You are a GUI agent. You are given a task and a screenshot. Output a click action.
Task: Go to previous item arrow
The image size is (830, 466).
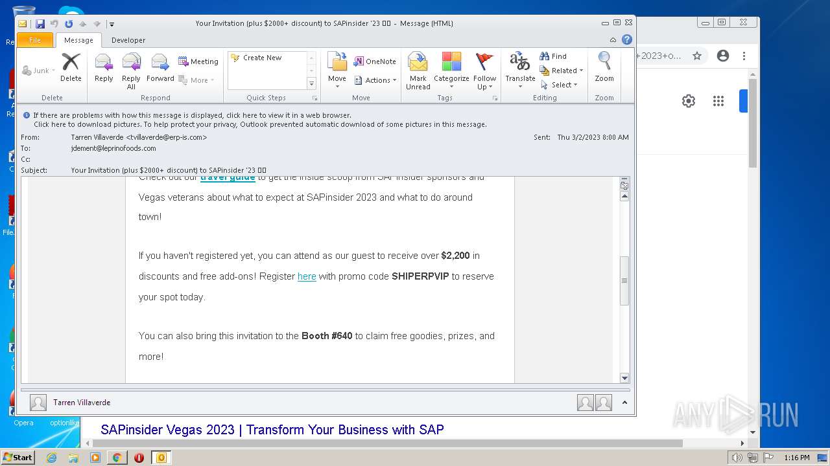click(82, 24)
